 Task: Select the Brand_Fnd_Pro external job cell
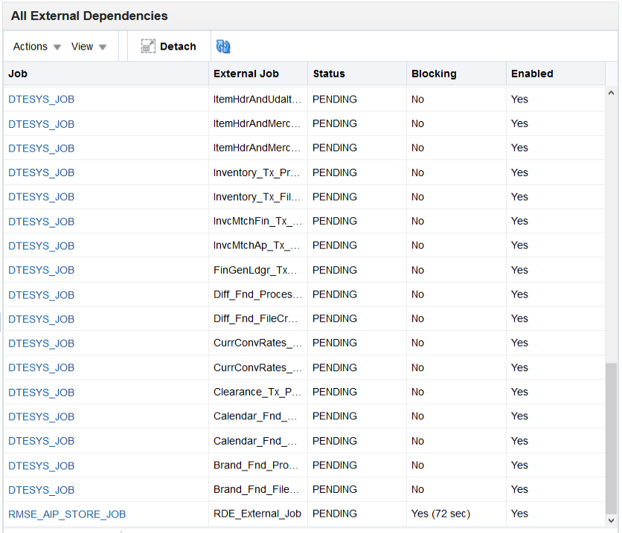258,465
